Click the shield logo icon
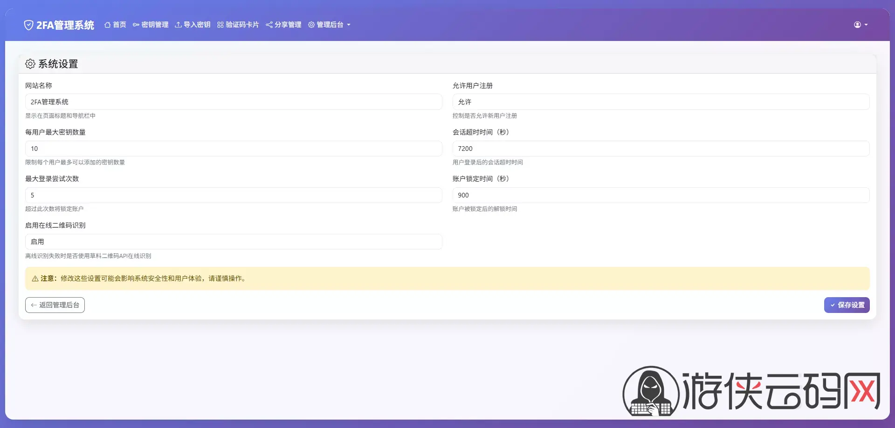The width and height of the screenshot is (895, 428). click(x=28, y=25)
